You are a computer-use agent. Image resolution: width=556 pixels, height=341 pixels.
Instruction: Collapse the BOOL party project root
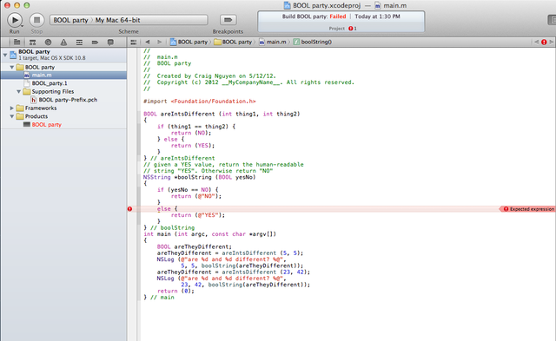[5, 55]
